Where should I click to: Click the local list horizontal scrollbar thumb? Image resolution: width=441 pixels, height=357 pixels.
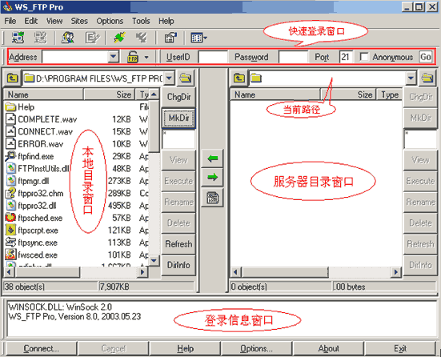click(x=47, y=272)
